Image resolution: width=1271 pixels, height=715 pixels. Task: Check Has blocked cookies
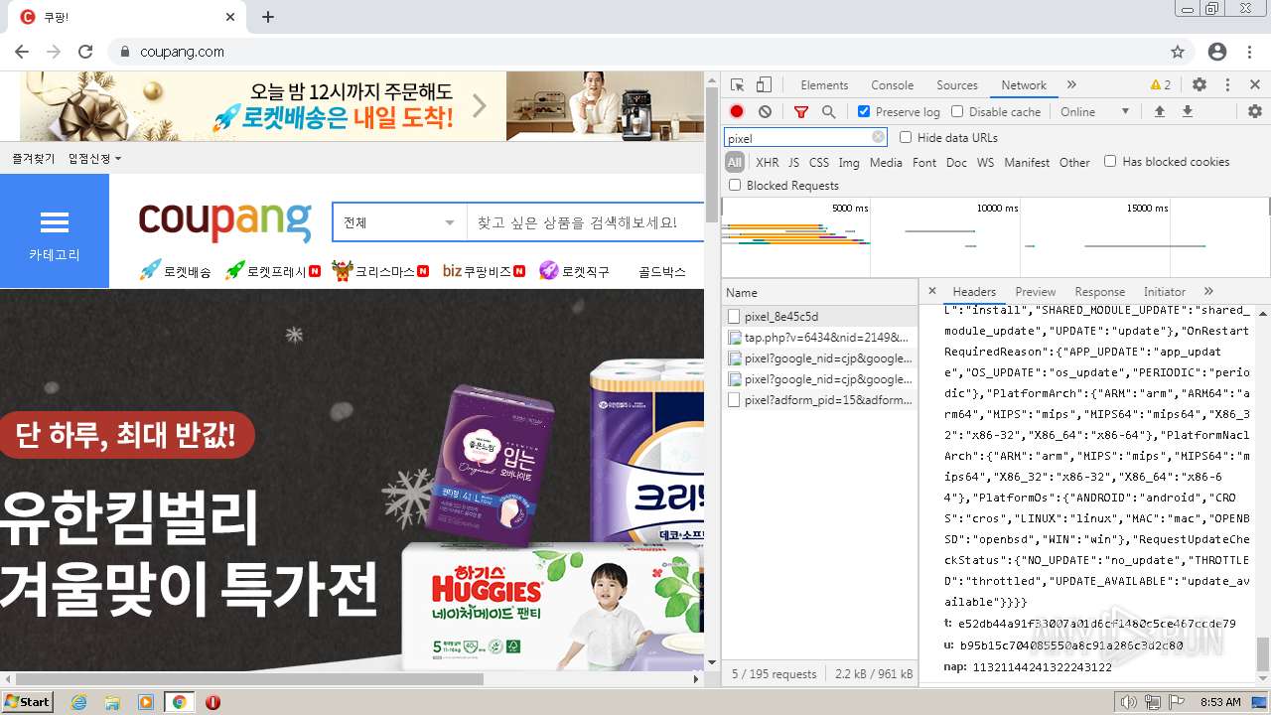pos(1110,162)
